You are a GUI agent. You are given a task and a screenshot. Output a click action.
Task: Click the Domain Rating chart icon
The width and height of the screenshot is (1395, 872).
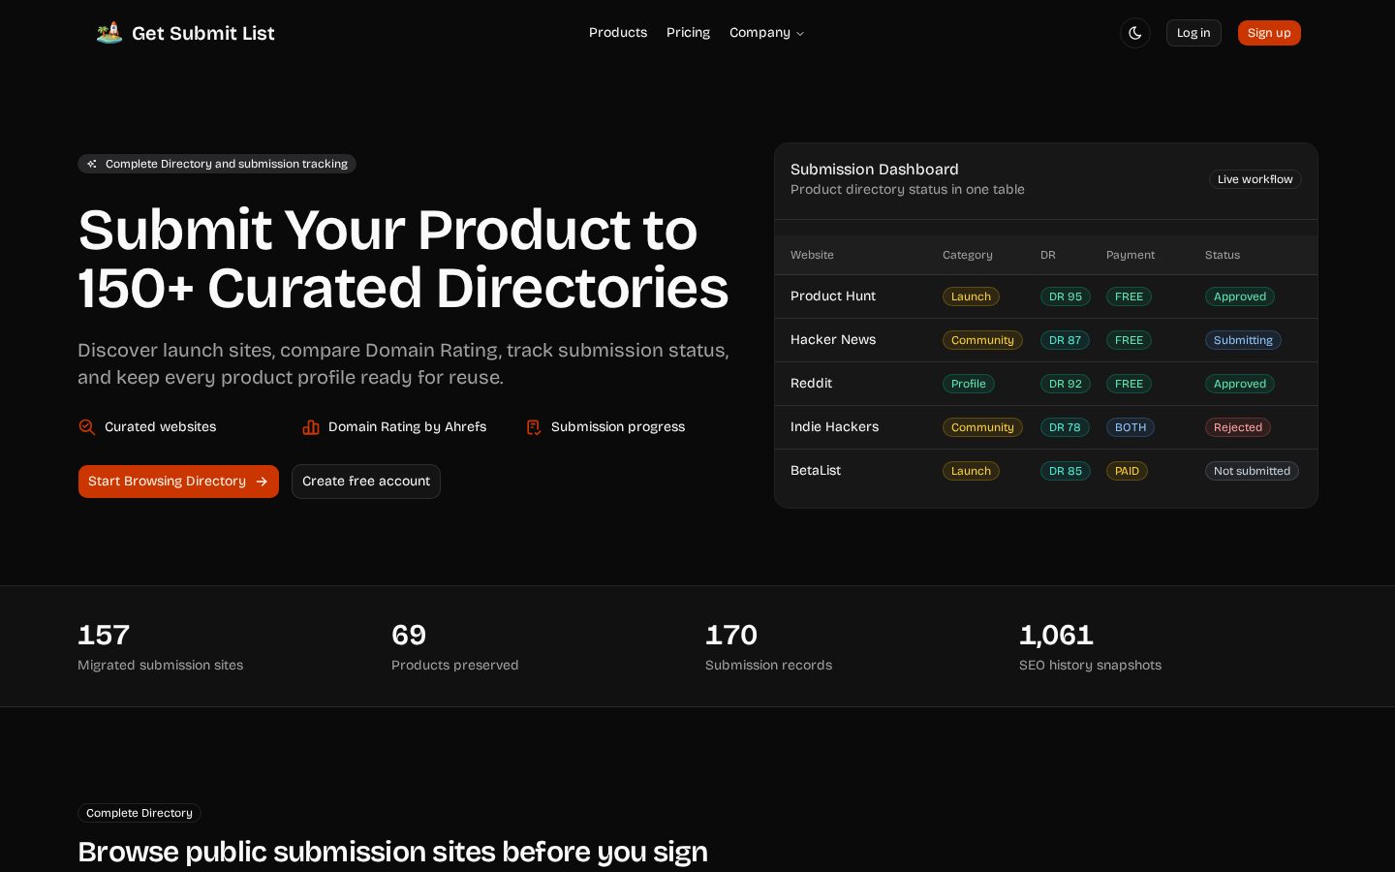coord(311,427)
